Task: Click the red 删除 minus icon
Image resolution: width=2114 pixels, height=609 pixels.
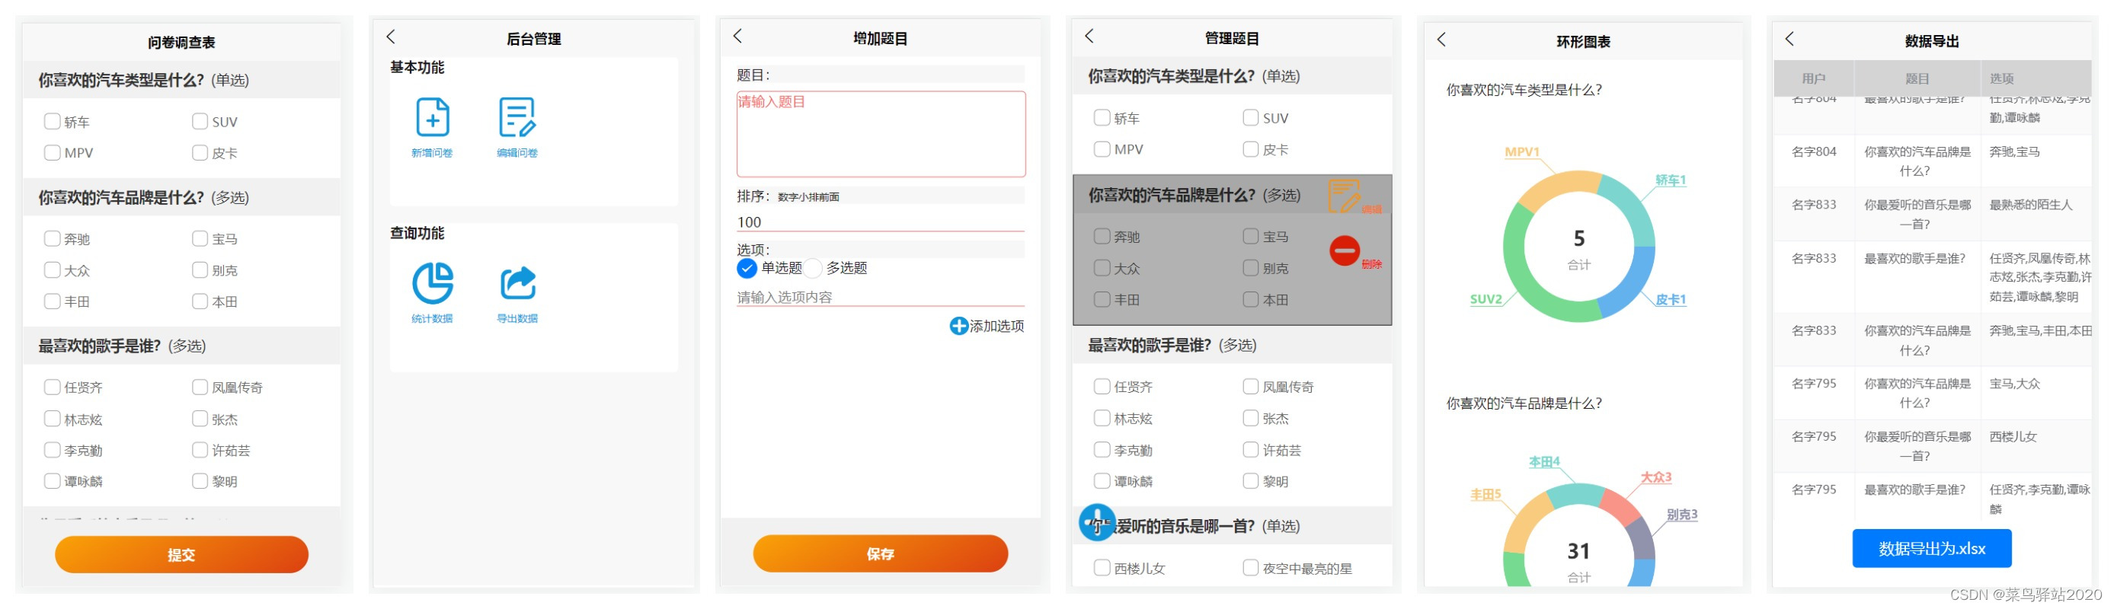Action: (1345, 250)
